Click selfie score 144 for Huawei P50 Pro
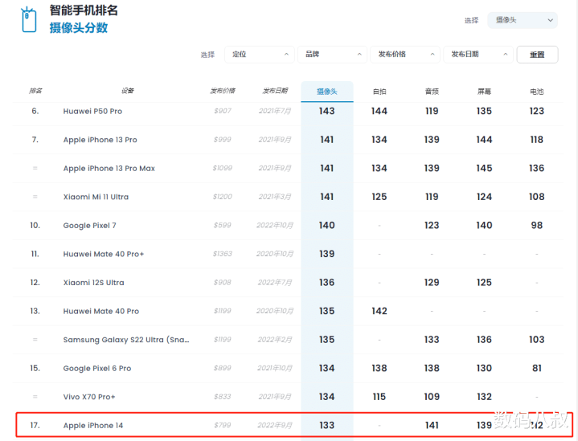 tap(379, 111)
